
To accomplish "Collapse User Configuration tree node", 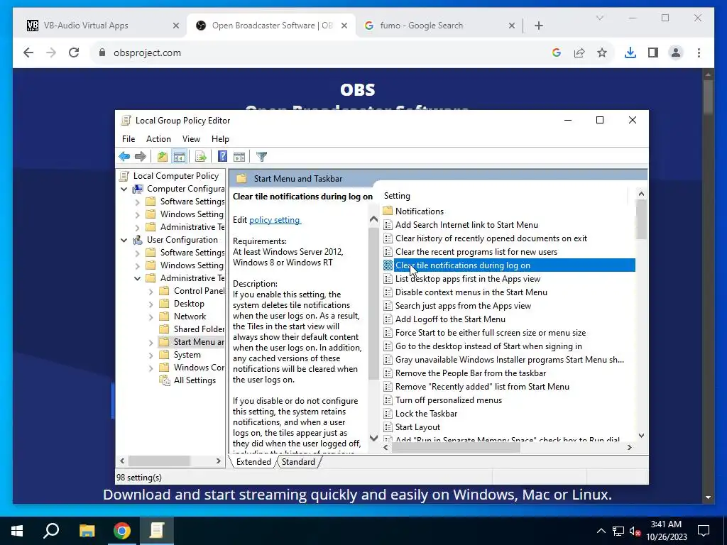I will point(124,240).
